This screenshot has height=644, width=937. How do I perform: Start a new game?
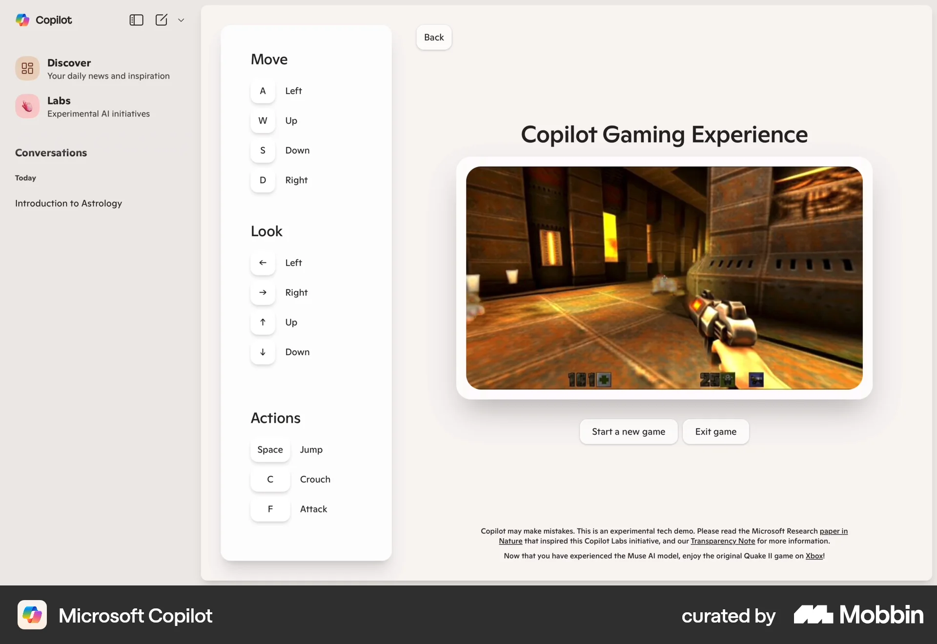pos(629,432)
